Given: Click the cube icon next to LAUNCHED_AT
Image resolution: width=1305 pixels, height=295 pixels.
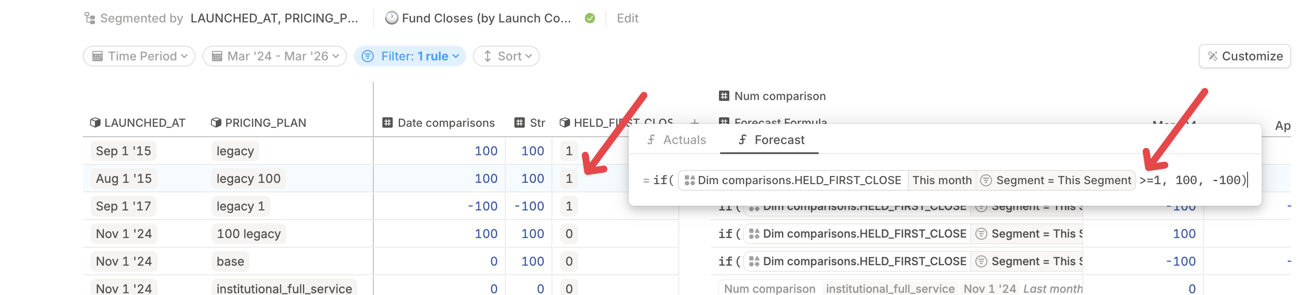Looking at the screenshot, I should [95, 123].
